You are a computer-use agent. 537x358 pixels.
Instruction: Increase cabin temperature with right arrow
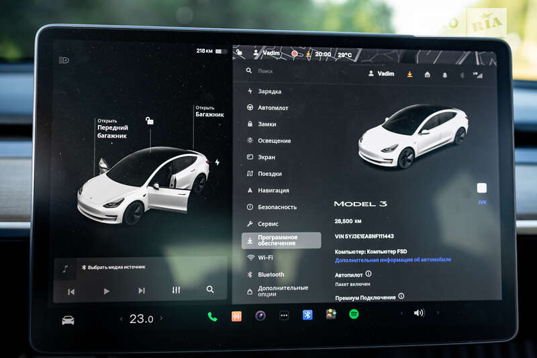pos(161,318)
